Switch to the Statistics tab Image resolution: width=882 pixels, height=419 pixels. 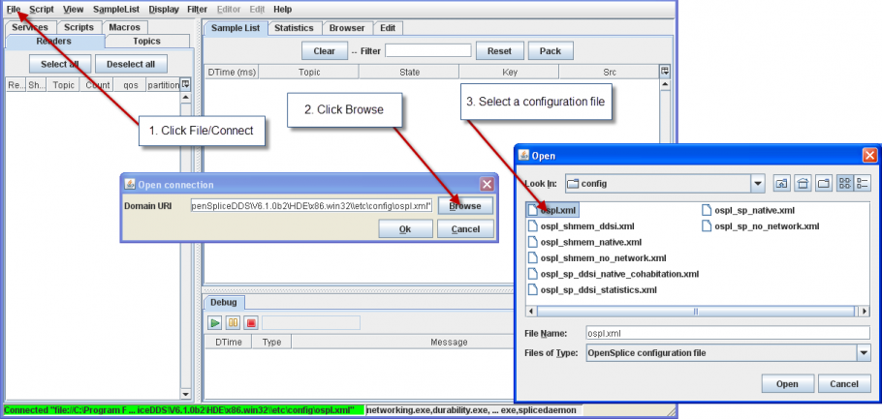click(294, 28)
